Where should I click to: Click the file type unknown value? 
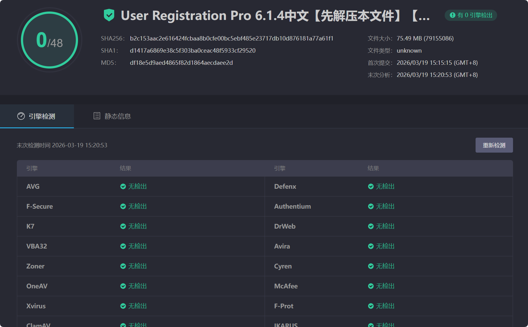pos(409,50)
